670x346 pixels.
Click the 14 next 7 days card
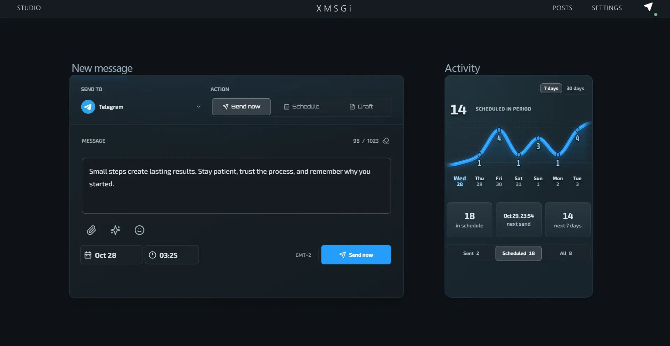pos(568,220)
